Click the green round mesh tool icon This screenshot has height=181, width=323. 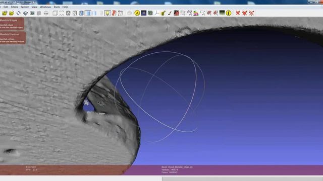click(x=150, y=13)
